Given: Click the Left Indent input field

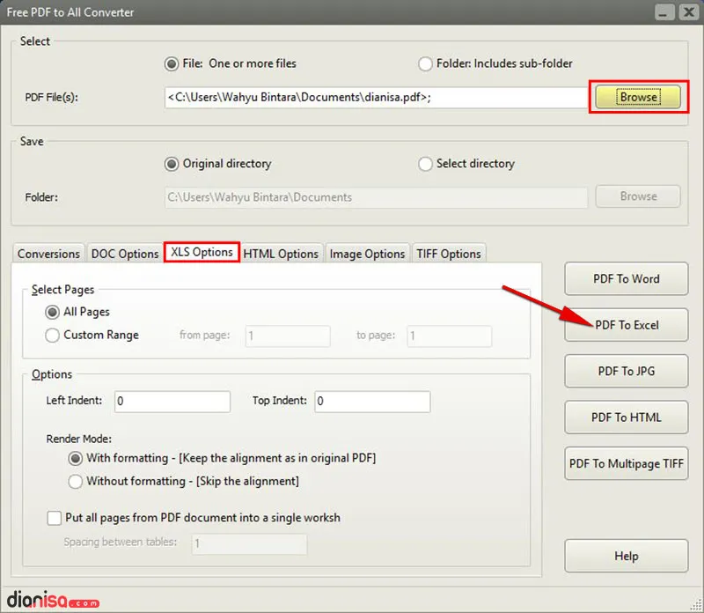Looking at the screenshot, I should click(172, 401).
